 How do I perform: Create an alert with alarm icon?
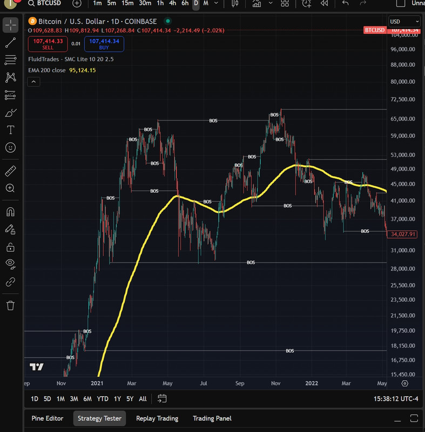click(x=306, y=3)
